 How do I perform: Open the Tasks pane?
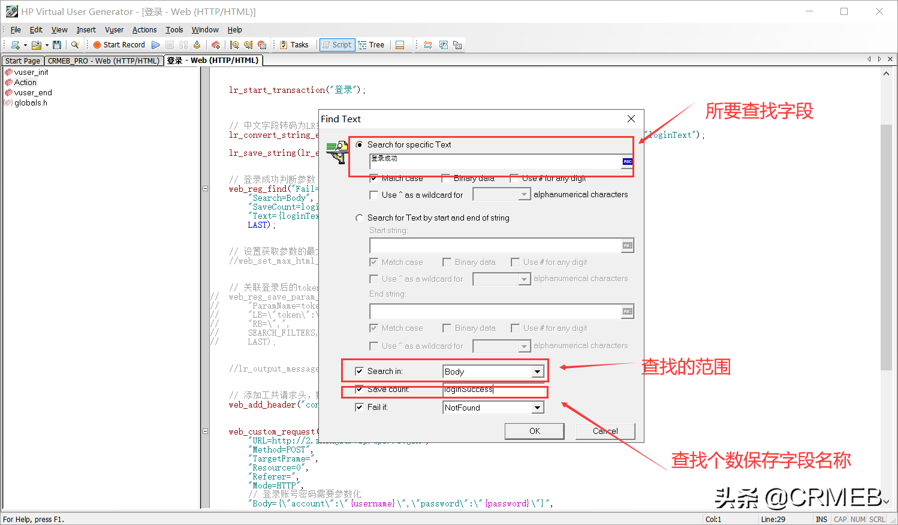click(x=294, y=45)
